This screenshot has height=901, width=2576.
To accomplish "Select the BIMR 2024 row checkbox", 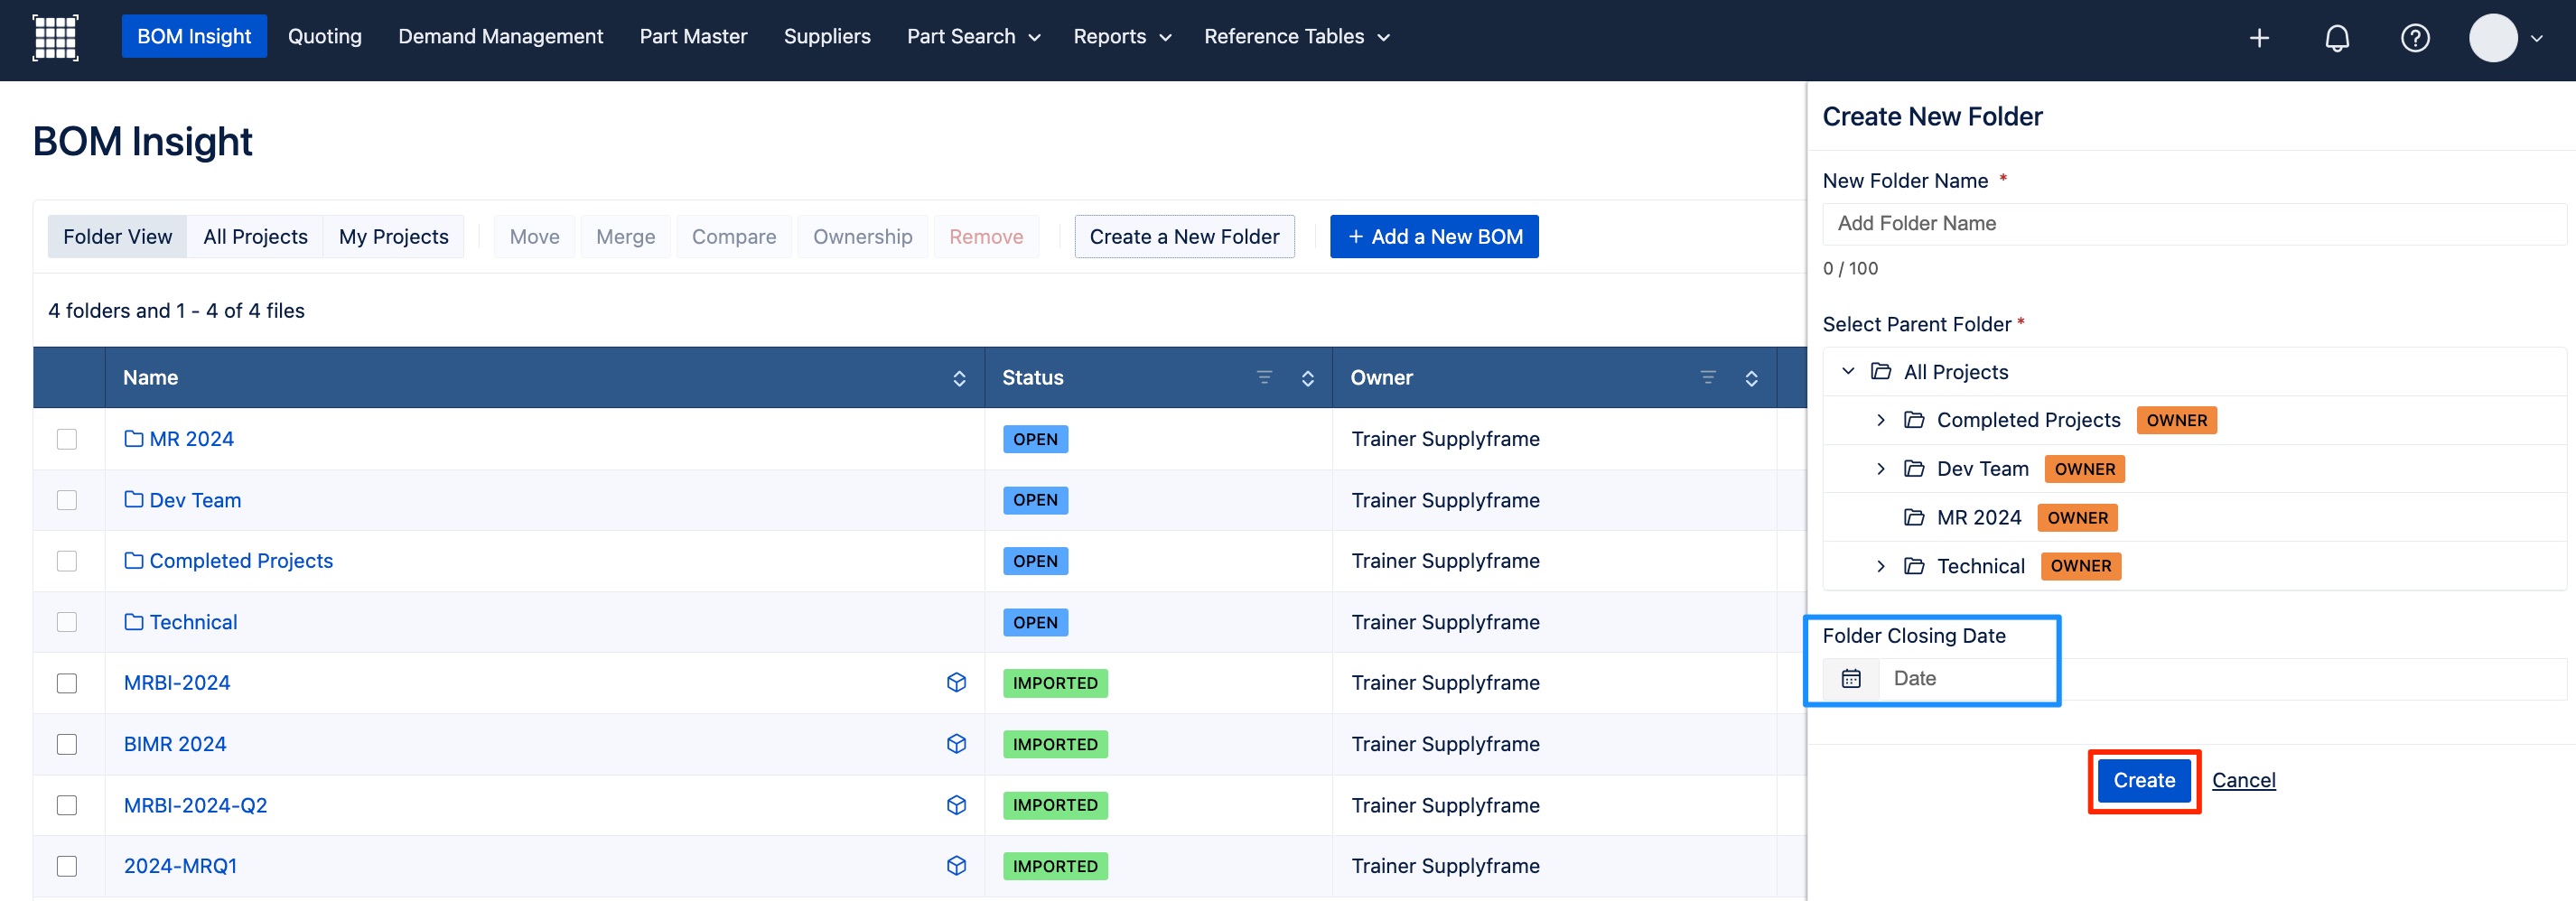I will [x=67, y=744].
